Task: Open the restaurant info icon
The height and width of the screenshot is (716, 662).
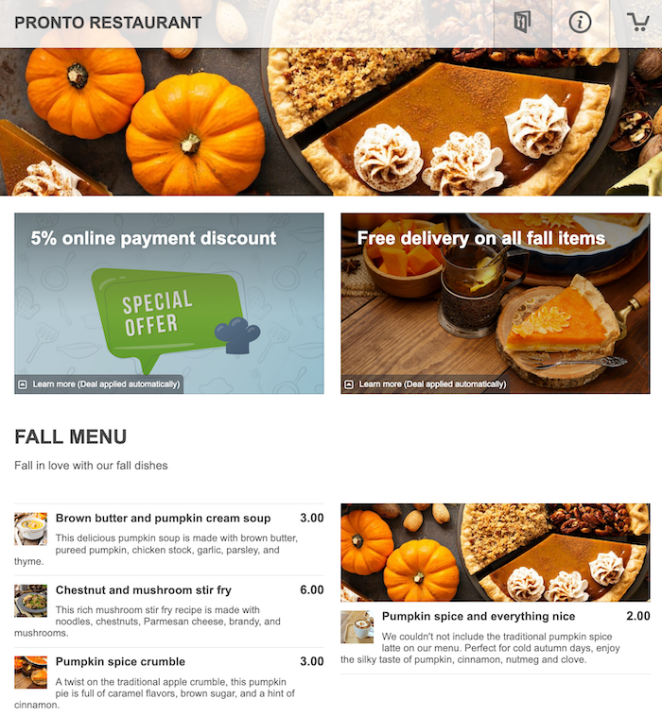Action: pos(580,22)
